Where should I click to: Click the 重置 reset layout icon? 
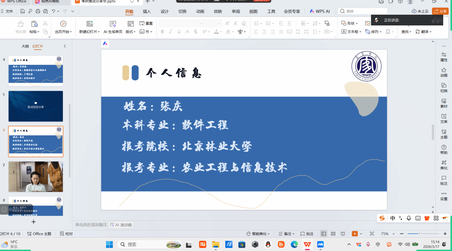coord(146,24)
